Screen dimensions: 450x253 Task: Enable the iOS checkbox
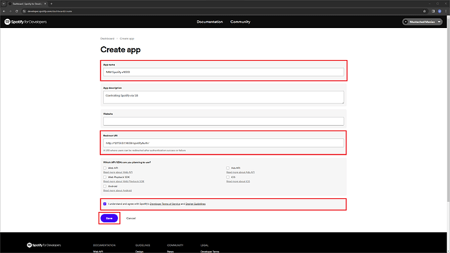(x=228, y=177)
